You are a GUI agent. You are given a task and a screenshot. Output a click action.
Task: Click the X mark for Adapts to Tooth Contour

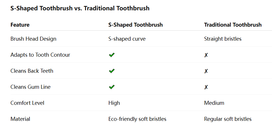(x=206, y=55)
